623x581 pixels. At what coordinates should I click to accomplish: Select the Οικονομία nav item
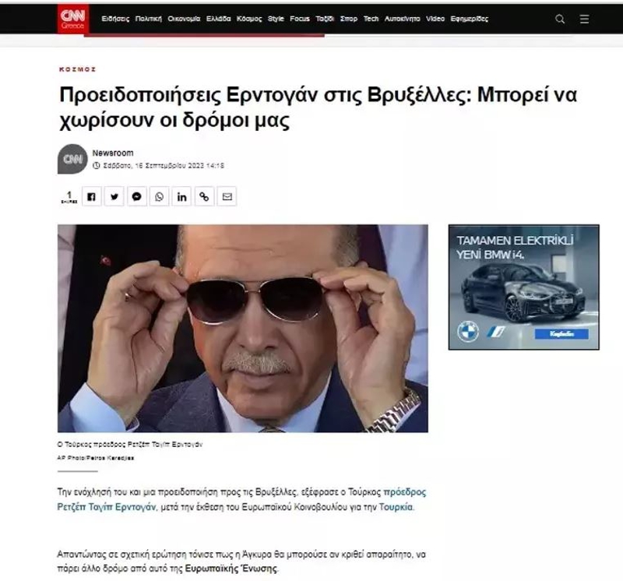point(184,19)
